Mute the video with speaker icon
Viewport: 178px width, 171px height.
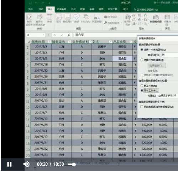click(x=26, y=164)
